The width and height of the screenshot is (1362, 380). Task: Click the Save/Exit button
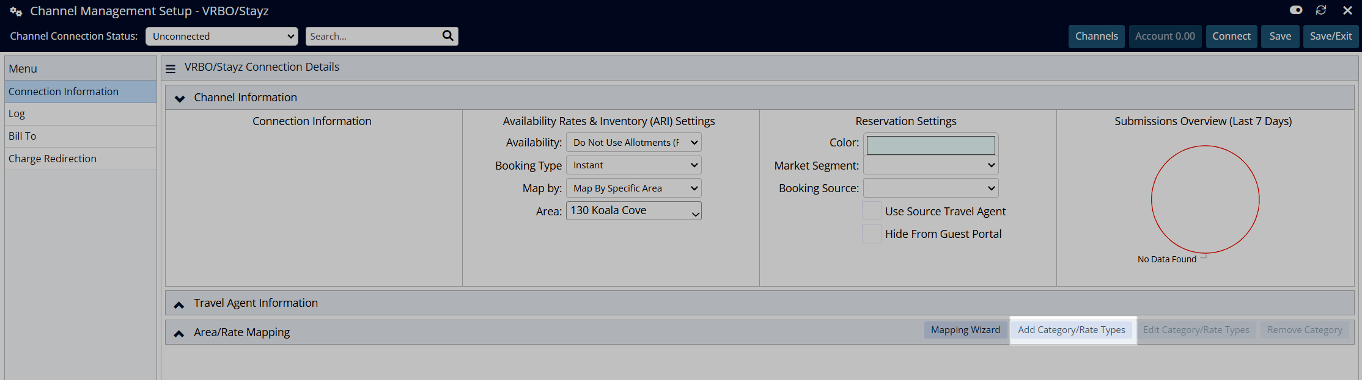click(x=1331, y=36)
